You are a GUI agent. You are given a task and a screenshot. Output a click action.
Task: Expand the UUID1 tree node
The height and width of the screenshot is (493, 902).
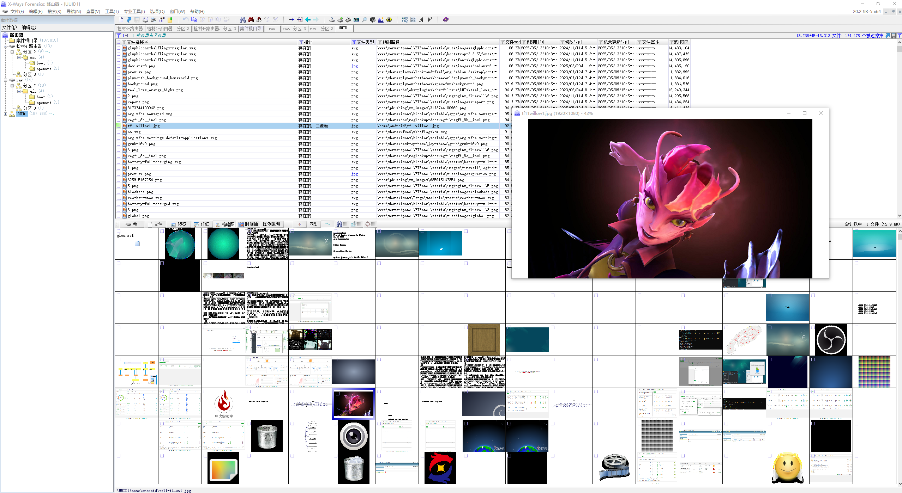[6, 114]
